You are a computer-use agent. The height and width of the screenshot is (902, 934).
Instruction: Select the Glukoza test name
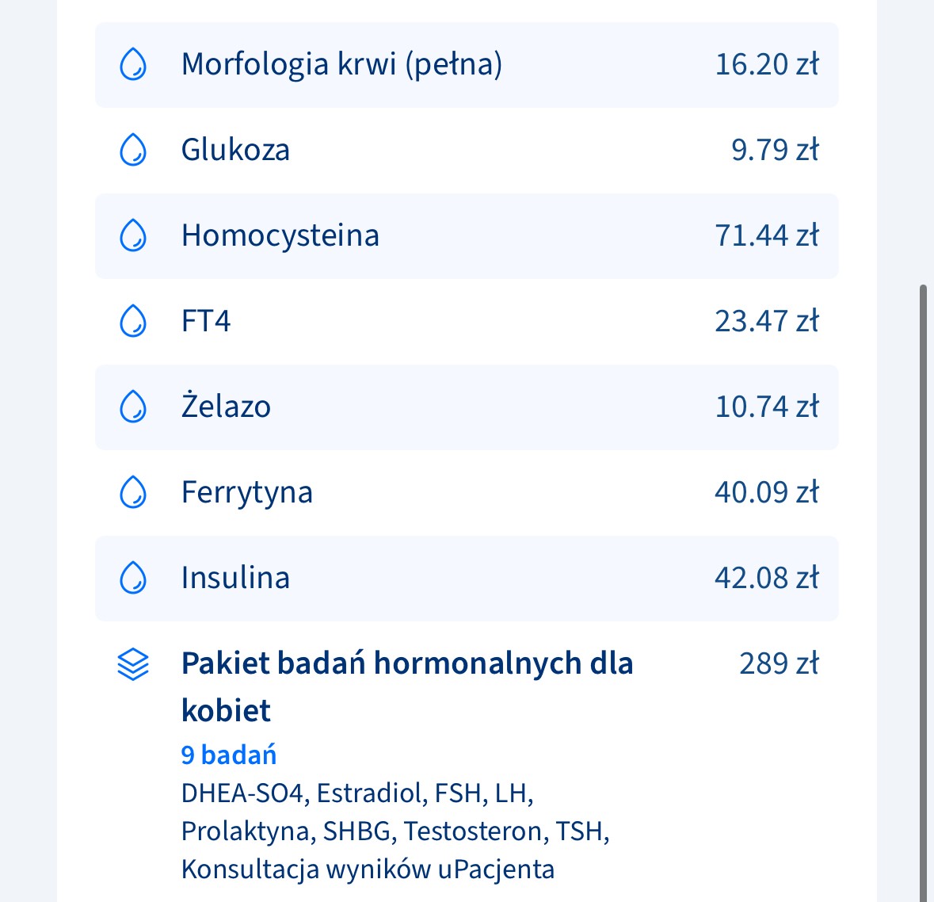tap(235, 150)
